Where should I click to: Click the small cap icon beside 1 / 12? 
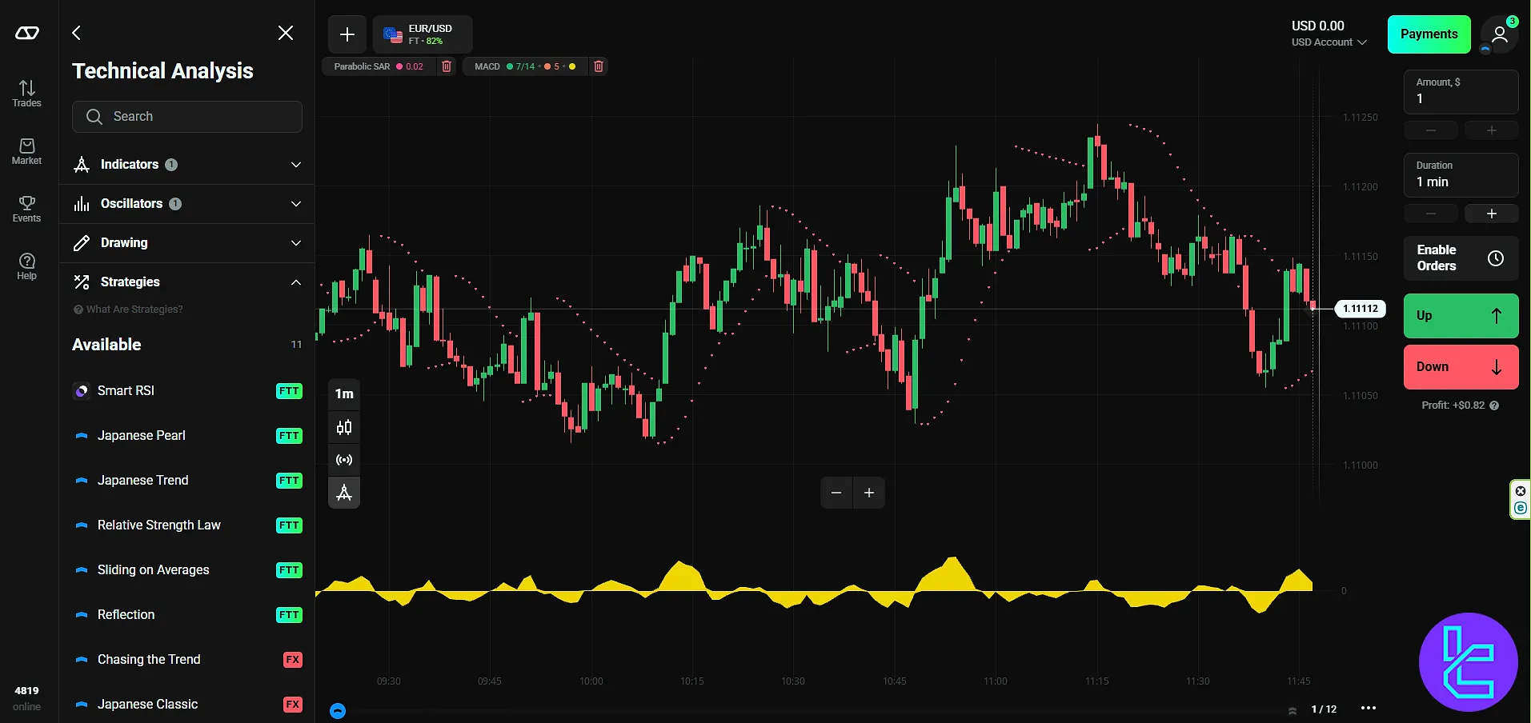pyautogui.click(x=1293, y=710)
